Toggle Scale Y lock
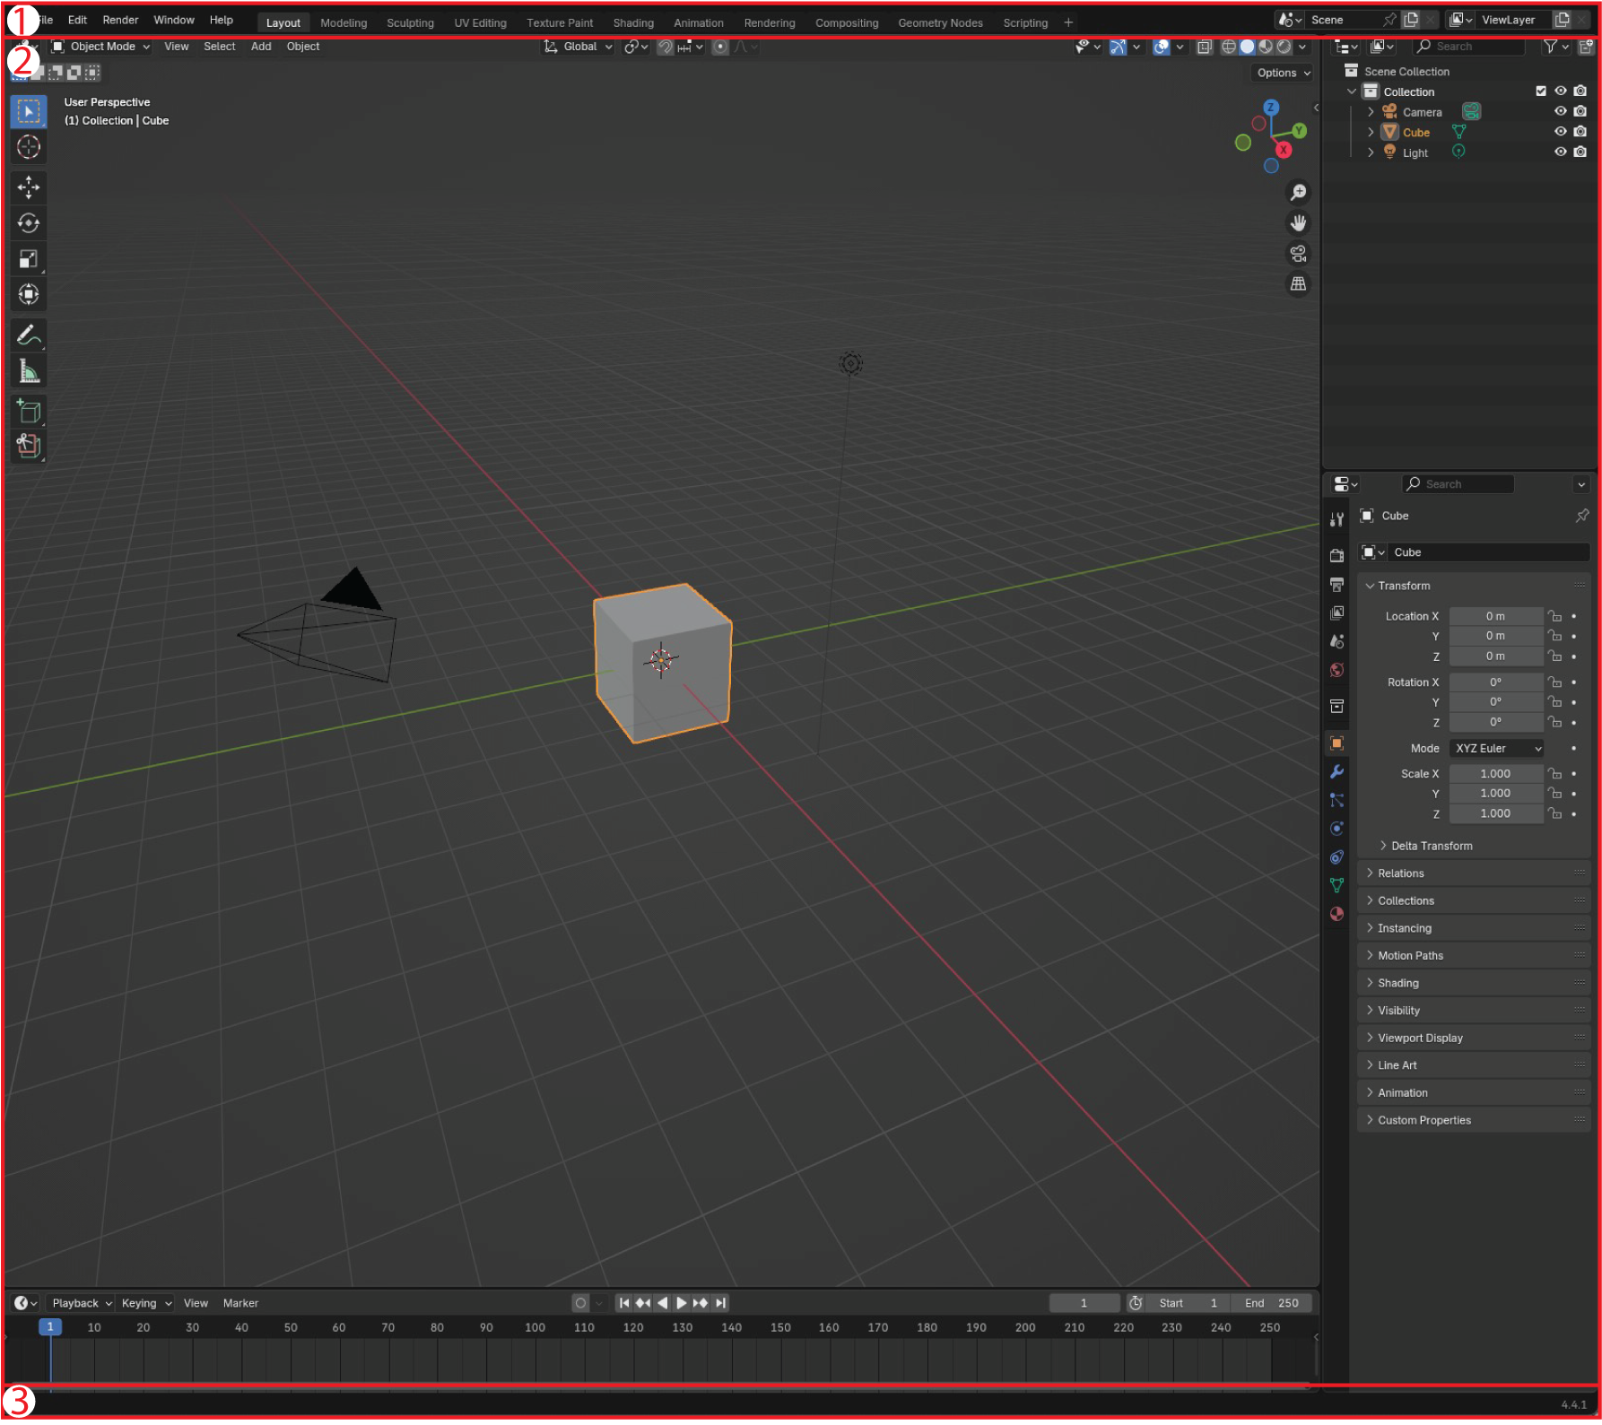The width and height of the screenshot is (1602, 1425). tap(1555, 795)
